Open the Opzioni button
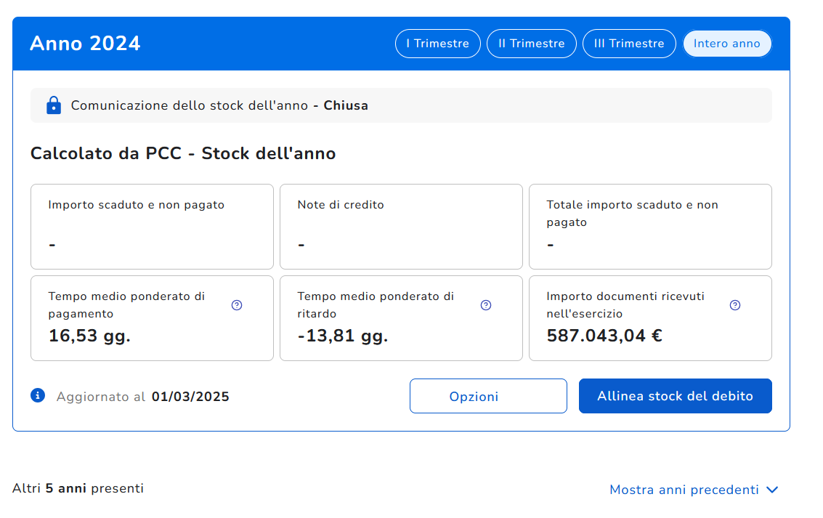The width and height of the screenshot is (823, 518). tap(488, 396)
